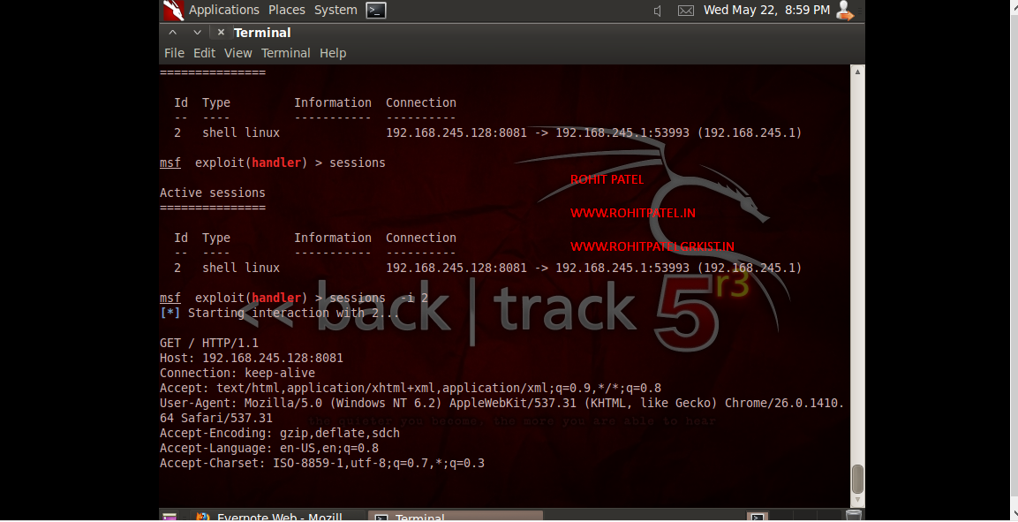Click the up-arrow window button in title bar
This screenshot has width=1018, height=522.
pos(172,32)
